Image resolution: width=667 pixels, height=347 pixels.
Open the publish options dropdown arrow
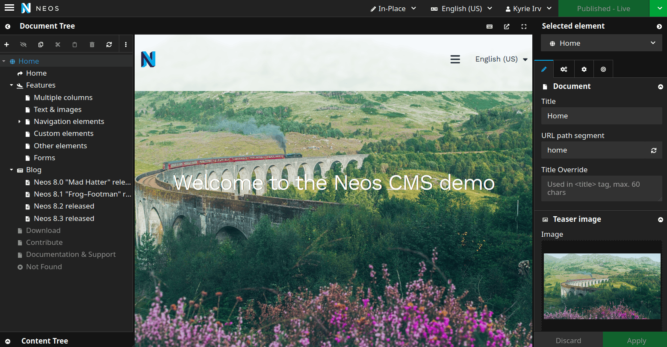pyautogui.click(x=658, y=9)
